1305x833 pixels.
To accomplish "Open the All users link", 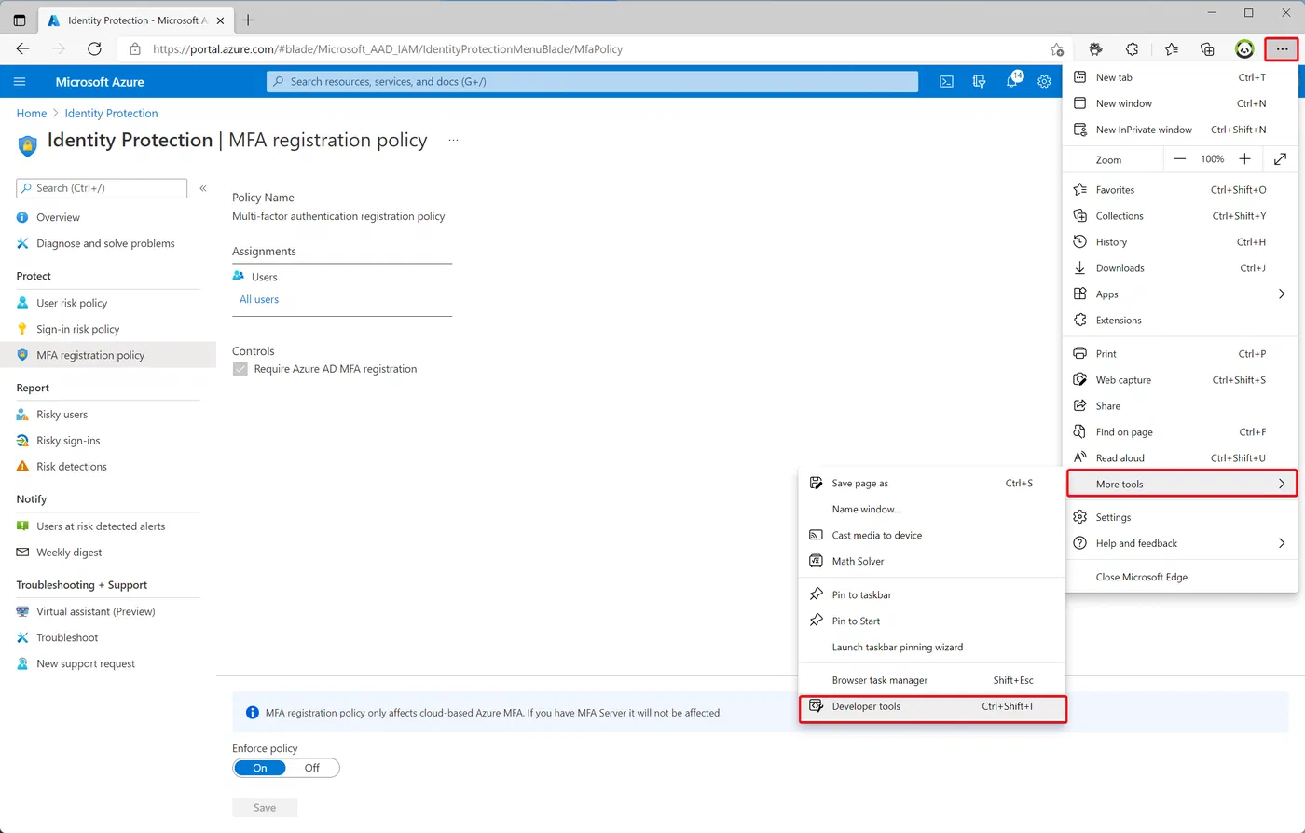I will click(x=259, y=299).
